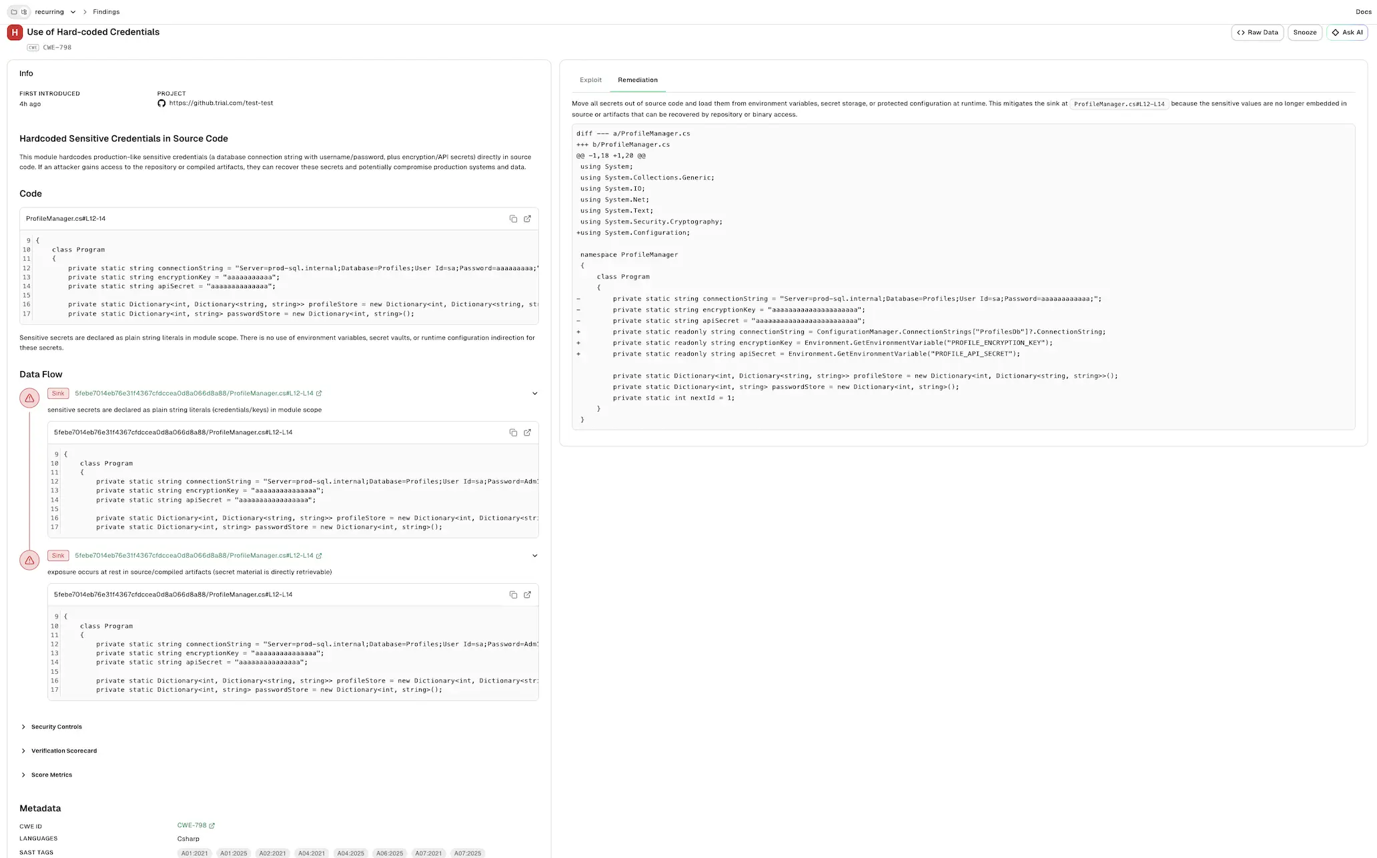Click the 'diff --- a/ProfileManager.cs' line
Viewport: 1377px width, 858px height.
click(x=633, y=133)
